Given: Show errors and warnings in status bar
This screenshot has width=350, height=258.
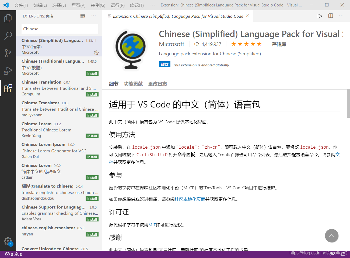Looking at the screenshot, I should point(14,254).
